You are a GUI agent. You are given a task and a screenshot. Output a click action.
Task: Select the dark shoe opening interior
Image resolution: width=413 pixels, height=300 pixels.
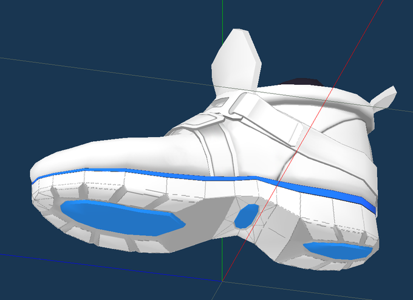click(x=303, y=82)
